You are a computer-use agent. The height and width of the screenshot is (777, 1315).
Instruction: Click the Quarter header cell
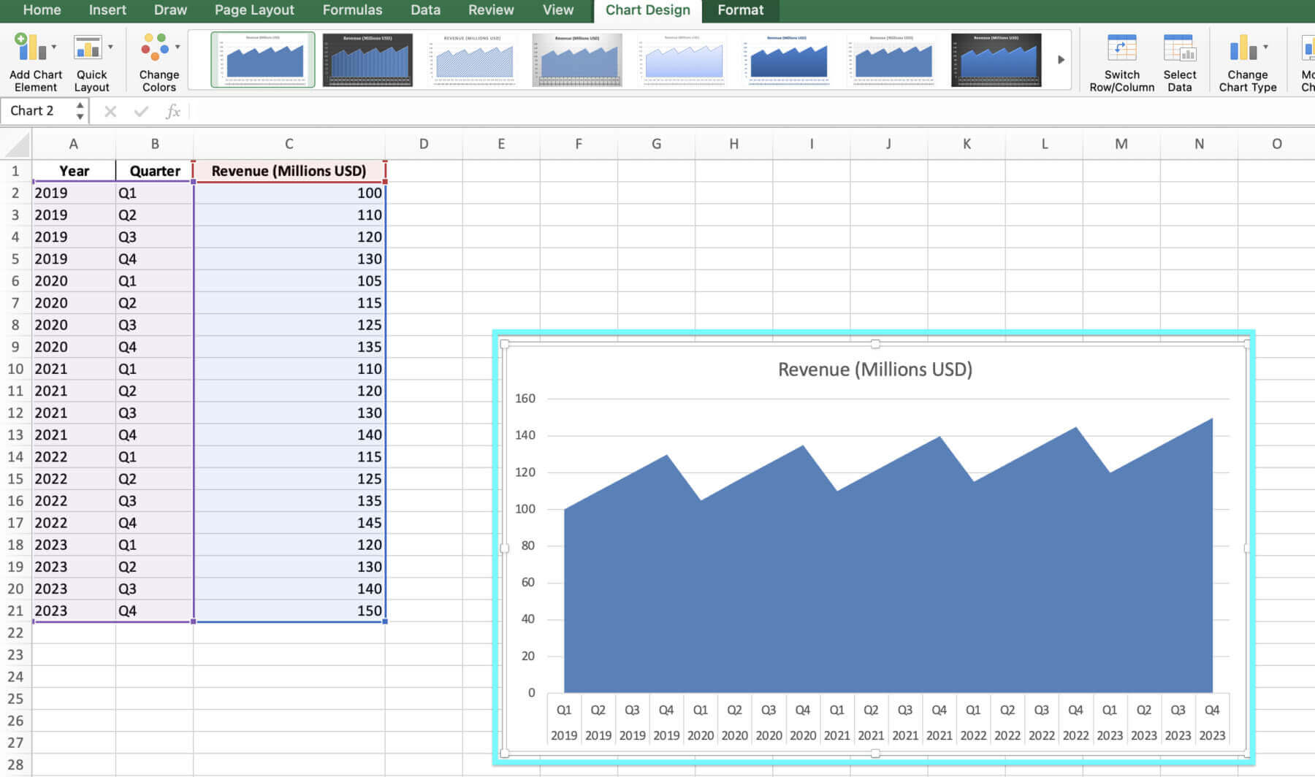tap(155, 171)
